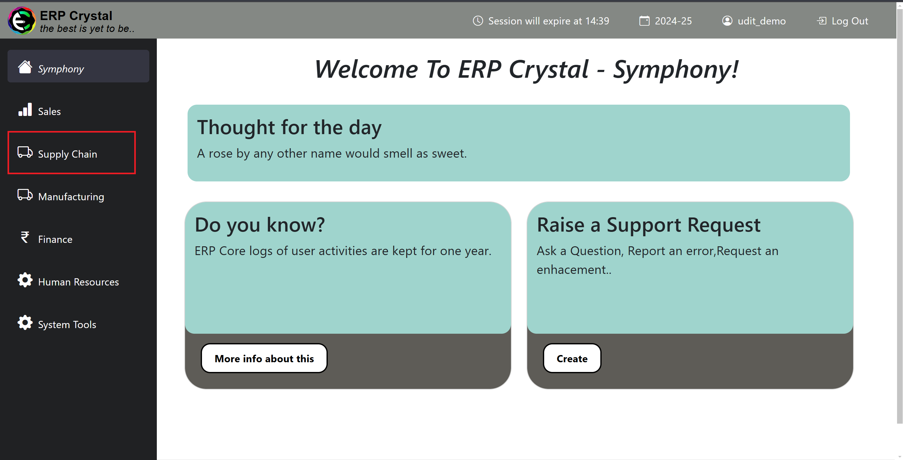This screenshot has width=903, height=460.
Task: Open the Manufacturing module
Action: [x=71, y=196]
